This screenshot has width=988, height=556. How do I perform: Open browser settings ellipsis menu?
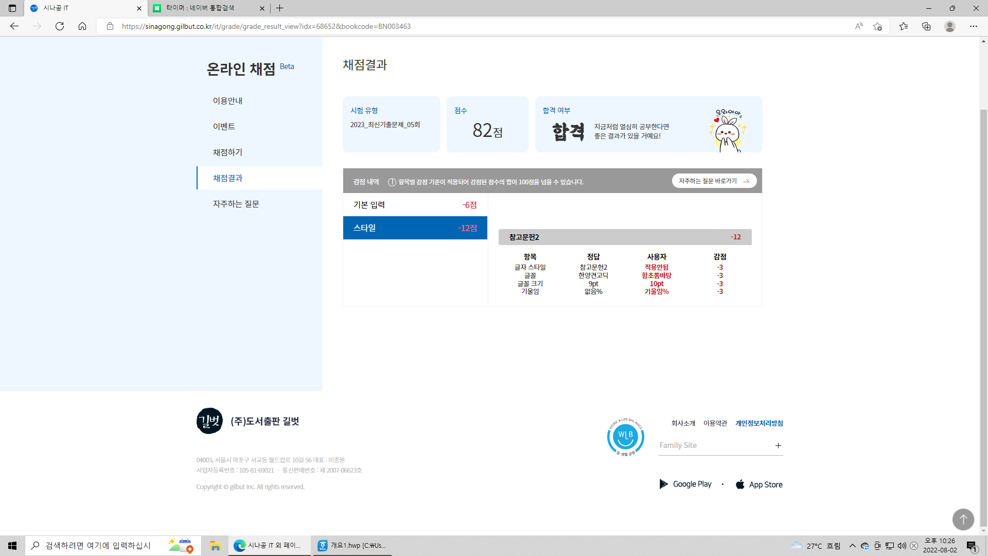click(x=974, y=26)
